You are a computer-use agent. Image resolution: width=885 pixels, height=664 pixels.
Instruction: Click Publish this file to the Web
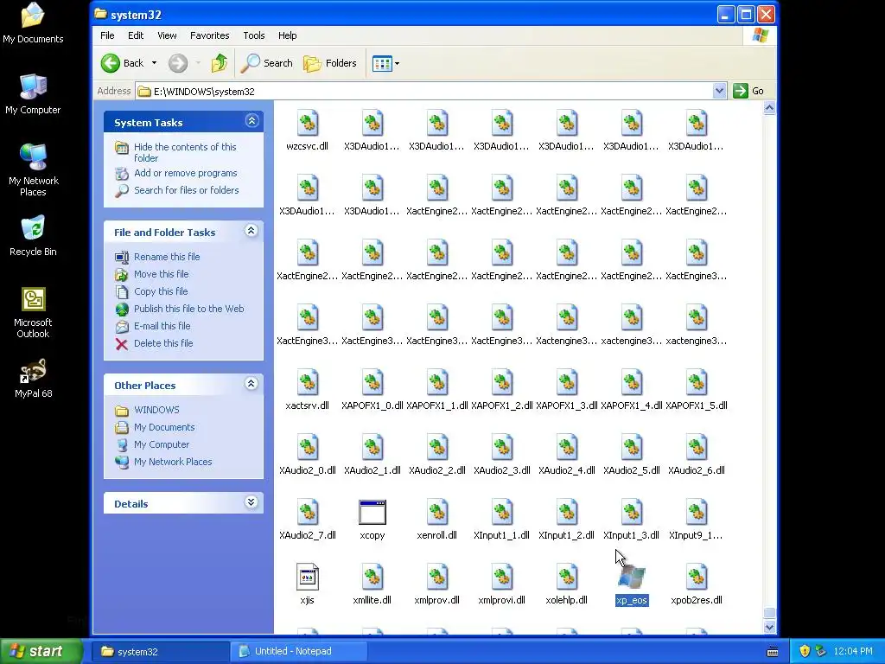[189, 309]
